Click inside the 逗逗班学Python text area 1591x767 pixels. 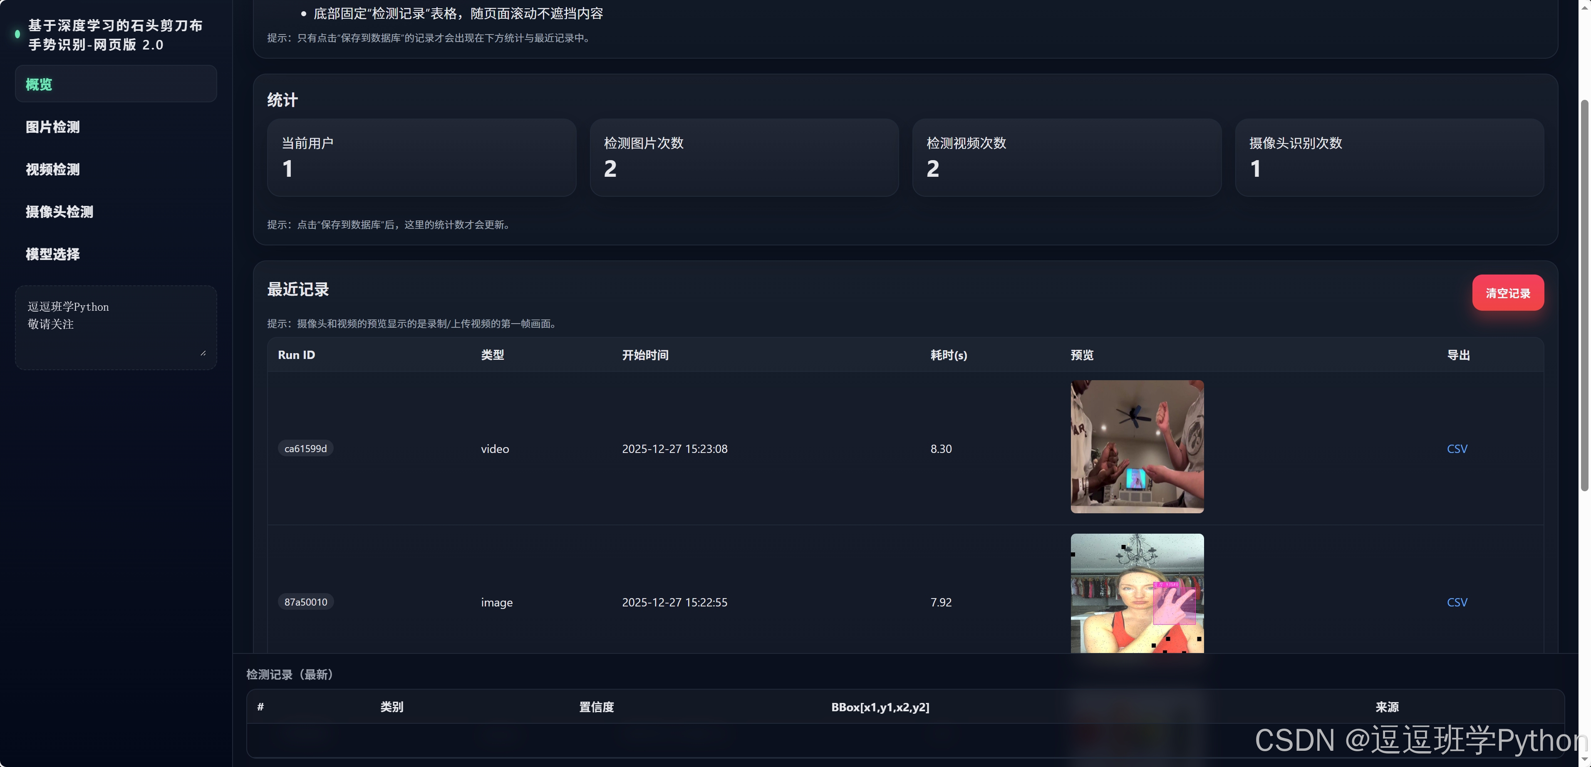(116, 327)
